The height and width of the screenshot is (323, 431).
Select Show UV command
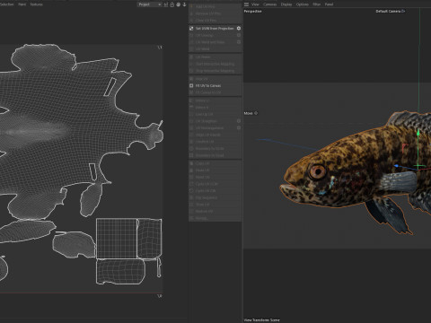[x=215, y=205]
